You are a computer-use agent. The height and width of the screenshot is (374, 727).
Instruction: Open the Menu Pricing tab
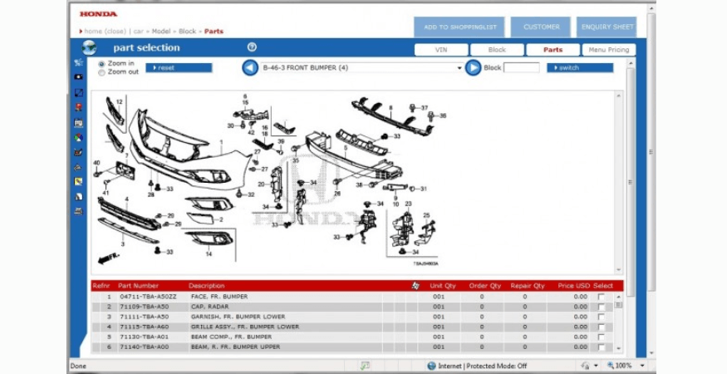tap(608, 50)
